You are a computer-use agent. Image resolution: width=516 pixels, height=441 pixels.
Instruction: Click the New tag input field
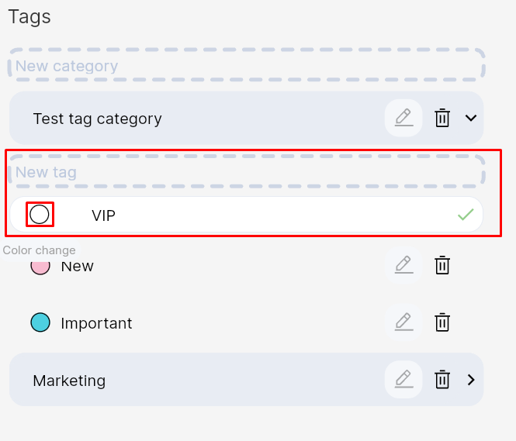(x=246, y=172)
